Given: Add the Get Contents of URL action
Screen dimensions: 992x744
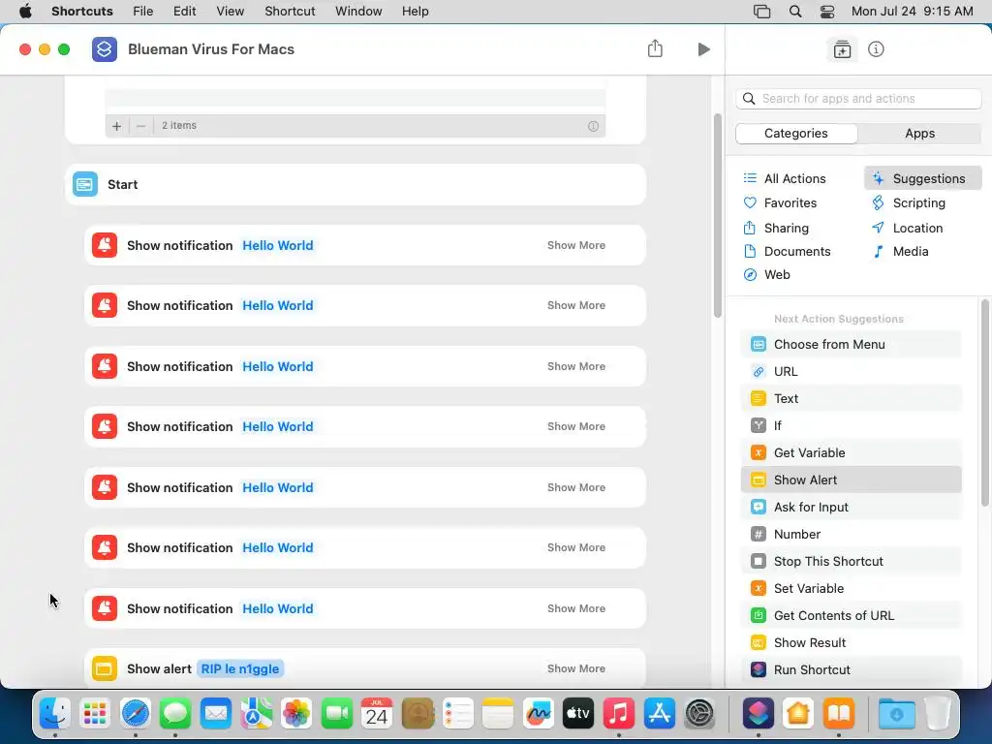Looking at the screenshot, I should click(851, 615).
